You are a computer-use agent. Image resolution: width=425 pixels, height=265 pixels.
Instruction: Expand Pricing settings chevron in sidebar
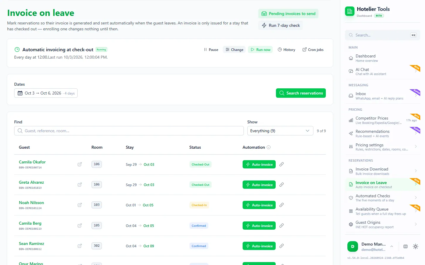416,147
